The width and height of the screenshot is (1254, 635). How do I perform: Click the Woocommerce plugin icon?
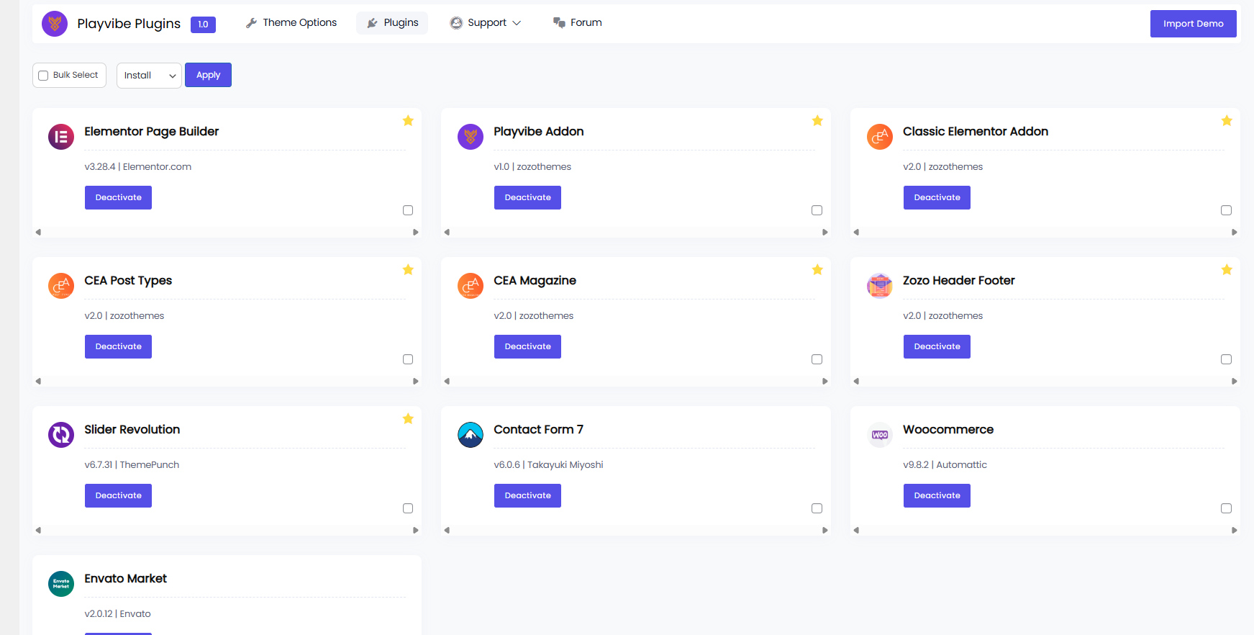coord(880,435)
